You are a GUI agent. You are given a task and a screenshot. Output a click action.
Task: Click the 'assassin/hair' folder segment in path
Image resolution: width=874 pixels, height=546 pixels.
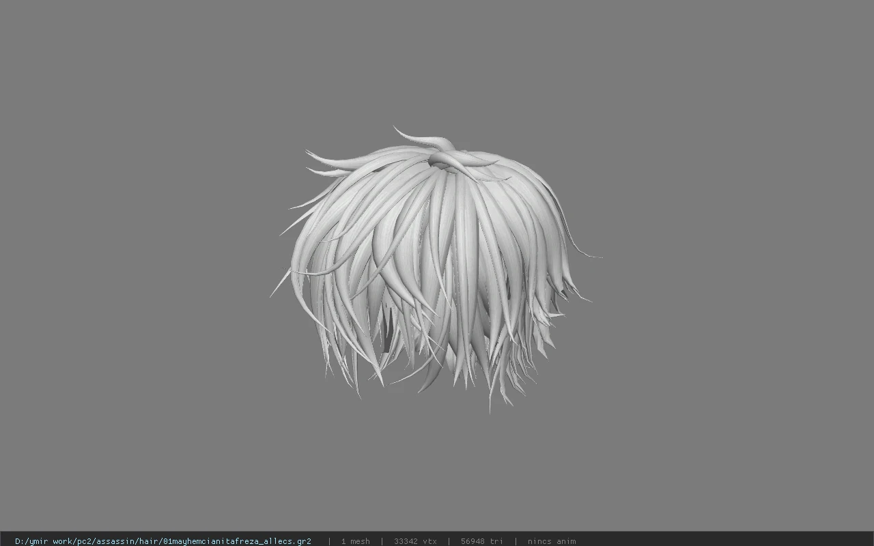pos(126,541)
